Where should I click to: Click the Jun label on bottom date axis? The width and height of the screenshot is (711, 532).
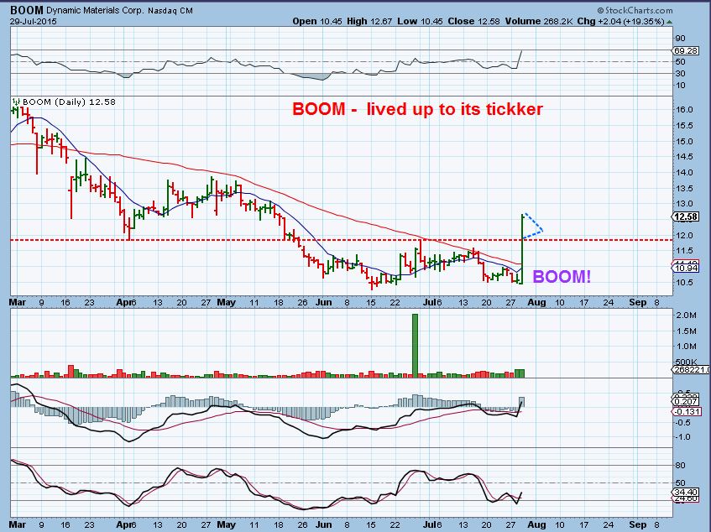pyautogui.click(x=324, y=524)
